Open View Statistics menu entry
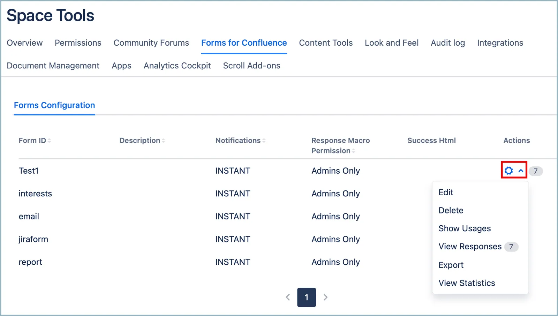This screenshot has width=558, height=316. coord(467,283)
